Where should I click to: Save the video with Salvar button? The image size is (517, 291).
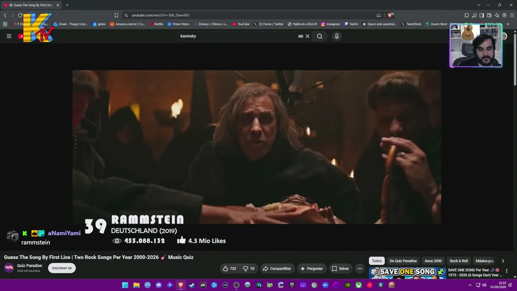point(340,268)
